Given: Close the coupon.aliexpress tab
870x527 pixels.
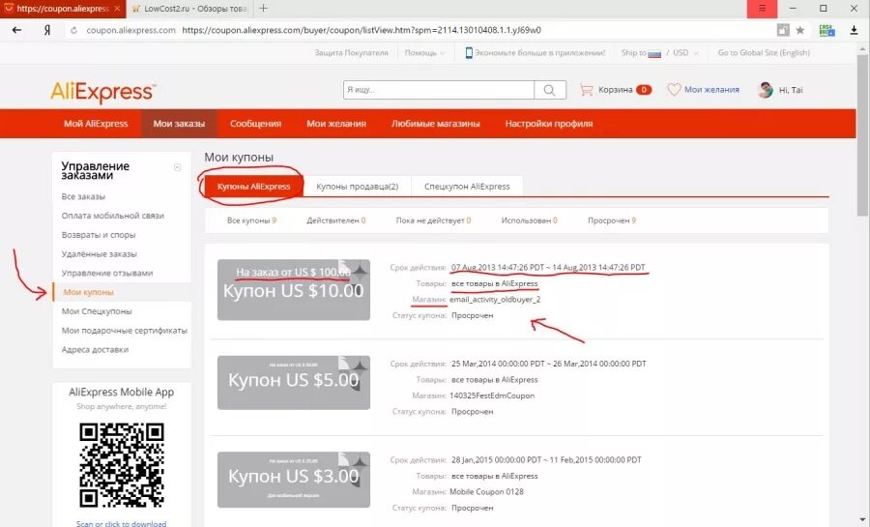Looking at the screenshot, I should pyautogui.click(x=117, y=9).
